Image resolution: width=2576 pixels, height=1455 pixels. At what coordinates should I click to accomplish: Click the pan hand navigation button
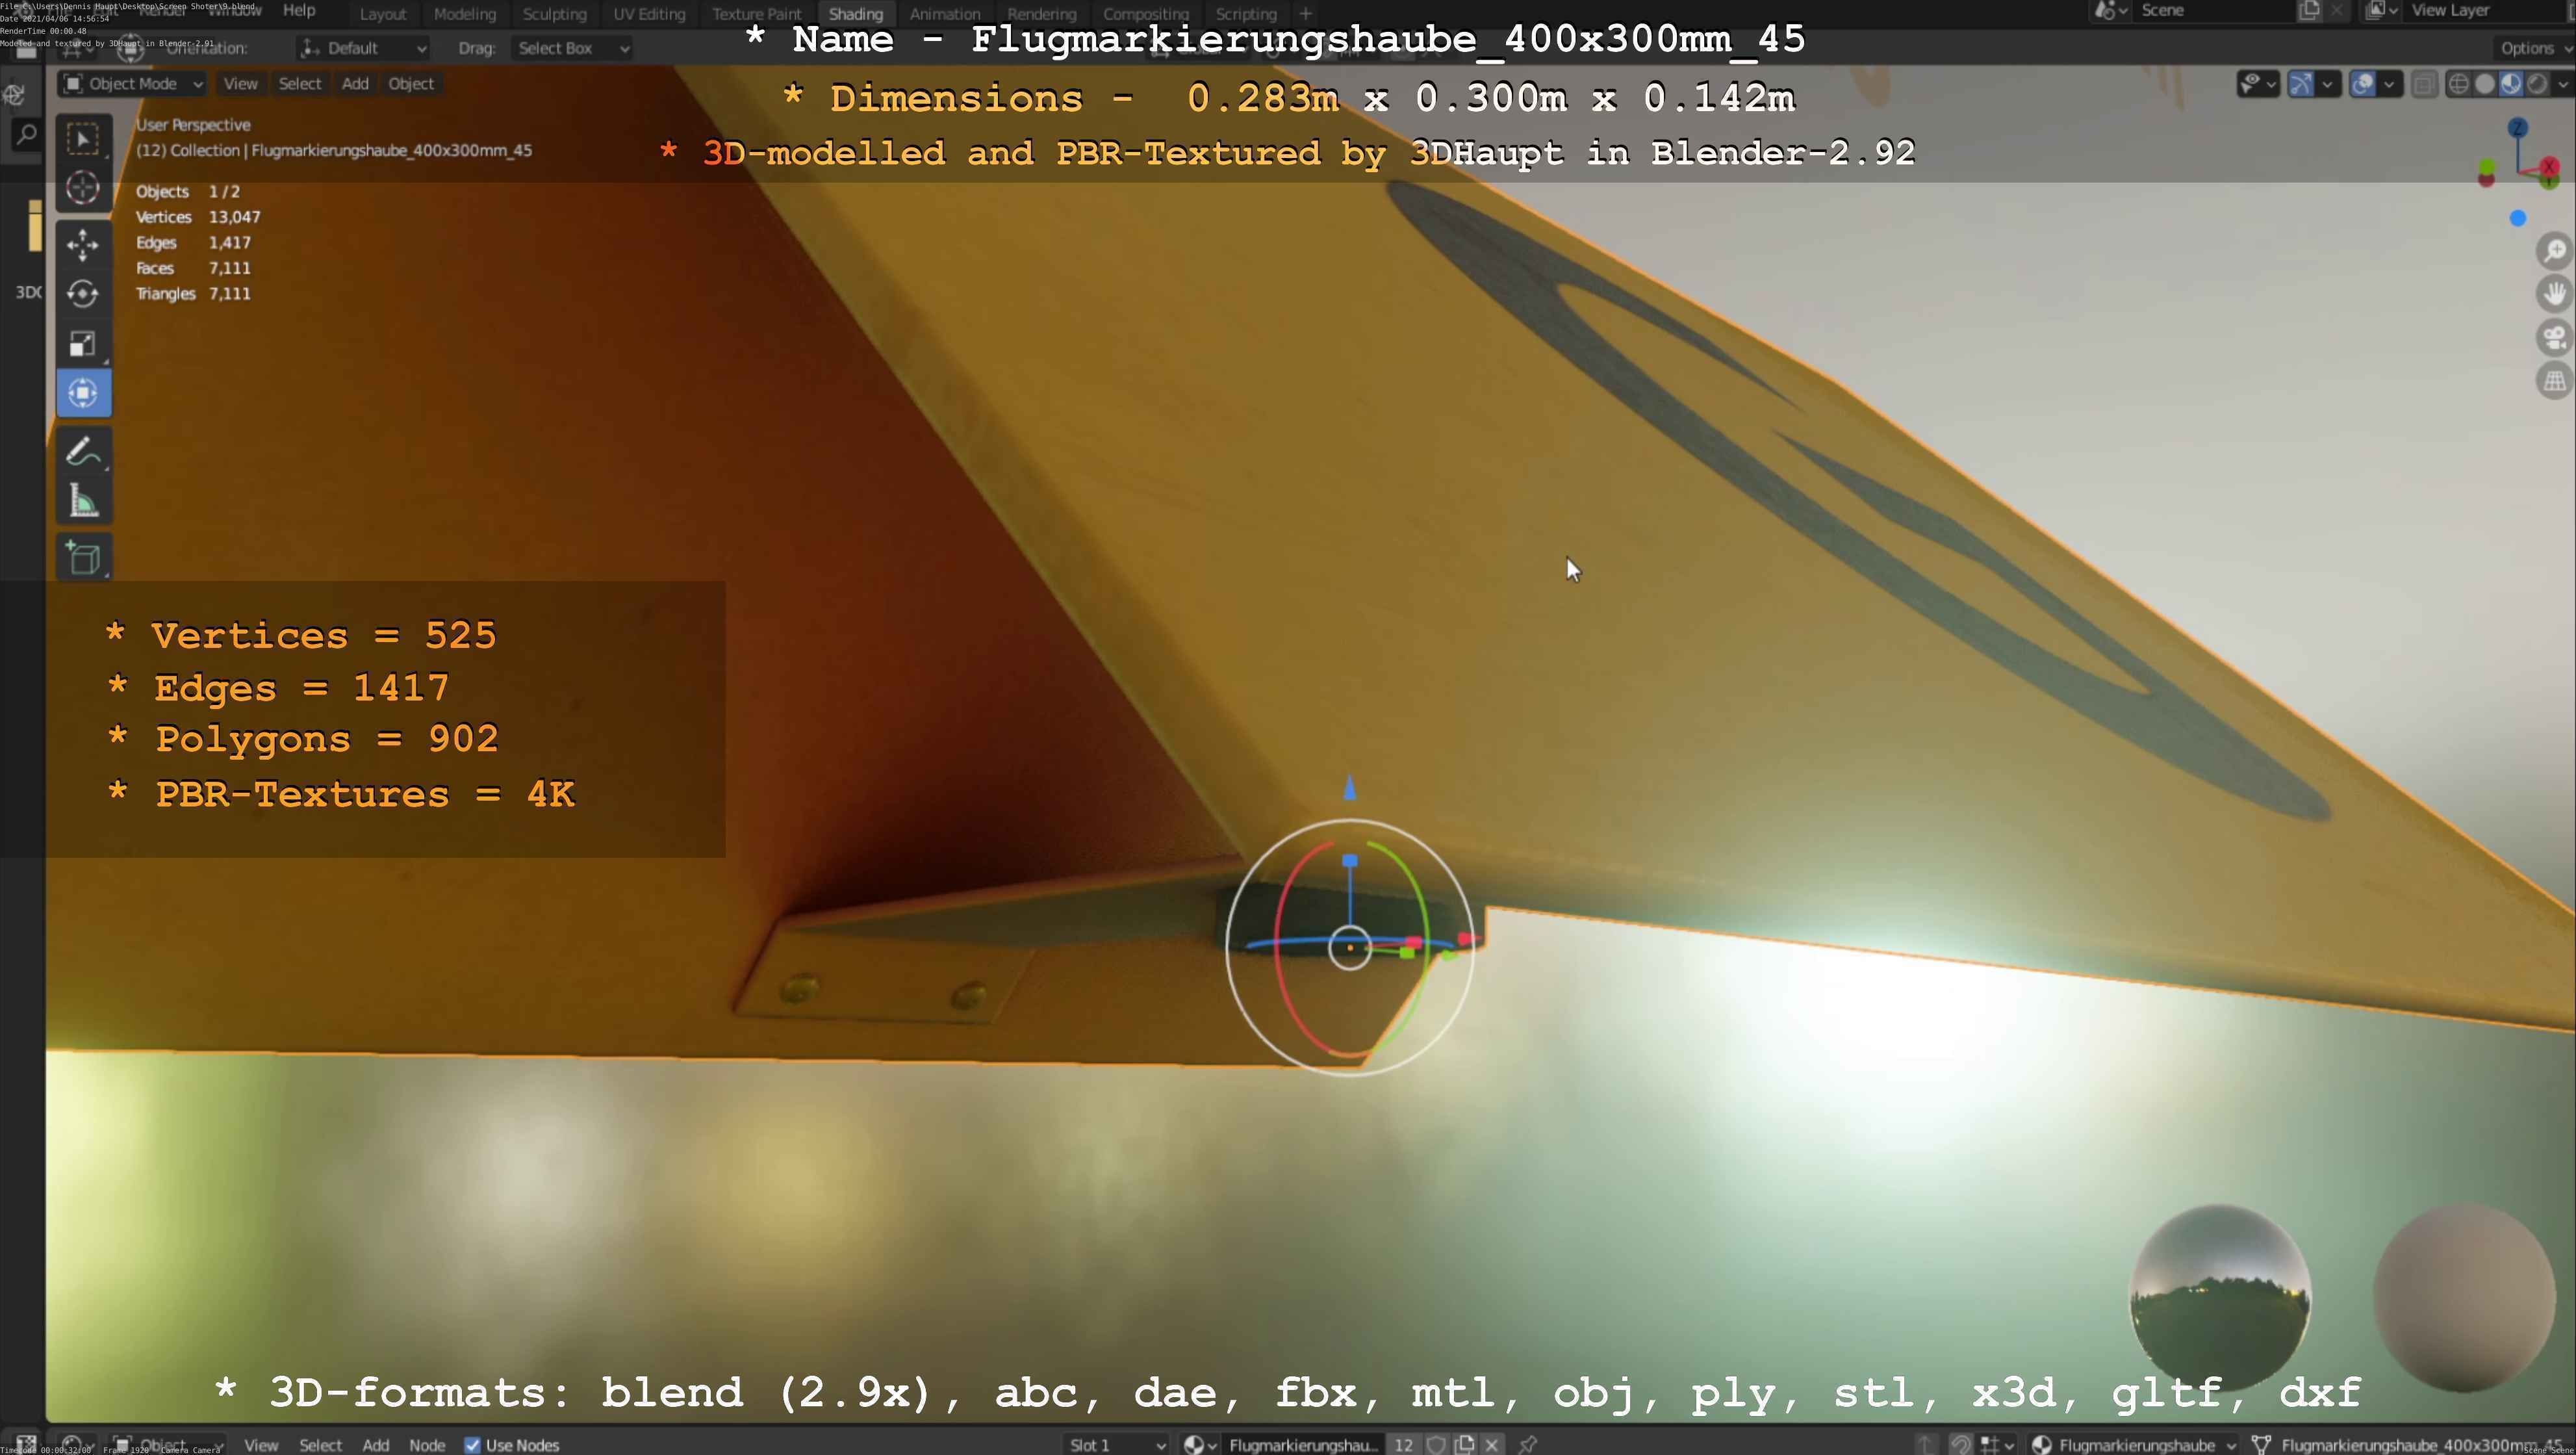pyautogui.click(x=2555, y=294)
